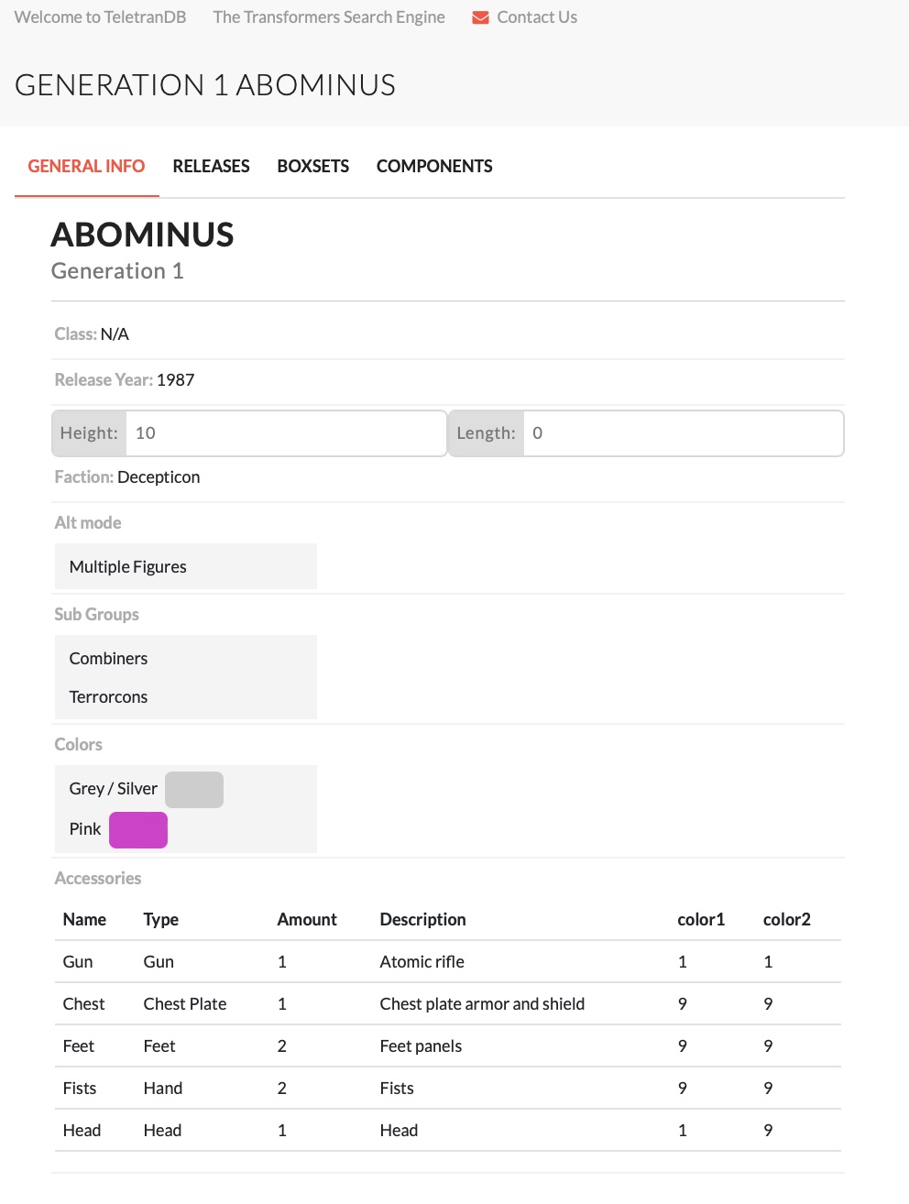Open the Components tab
909x1204 pixels.
pos(434,166)
